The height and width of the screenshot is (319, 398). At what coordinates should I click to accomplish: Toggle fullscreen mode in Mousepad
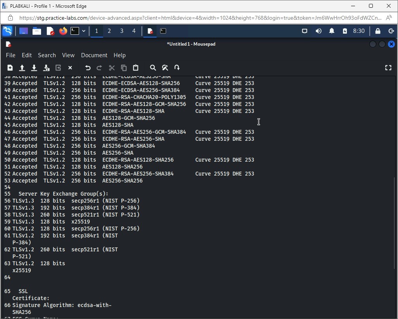(388, 68)
